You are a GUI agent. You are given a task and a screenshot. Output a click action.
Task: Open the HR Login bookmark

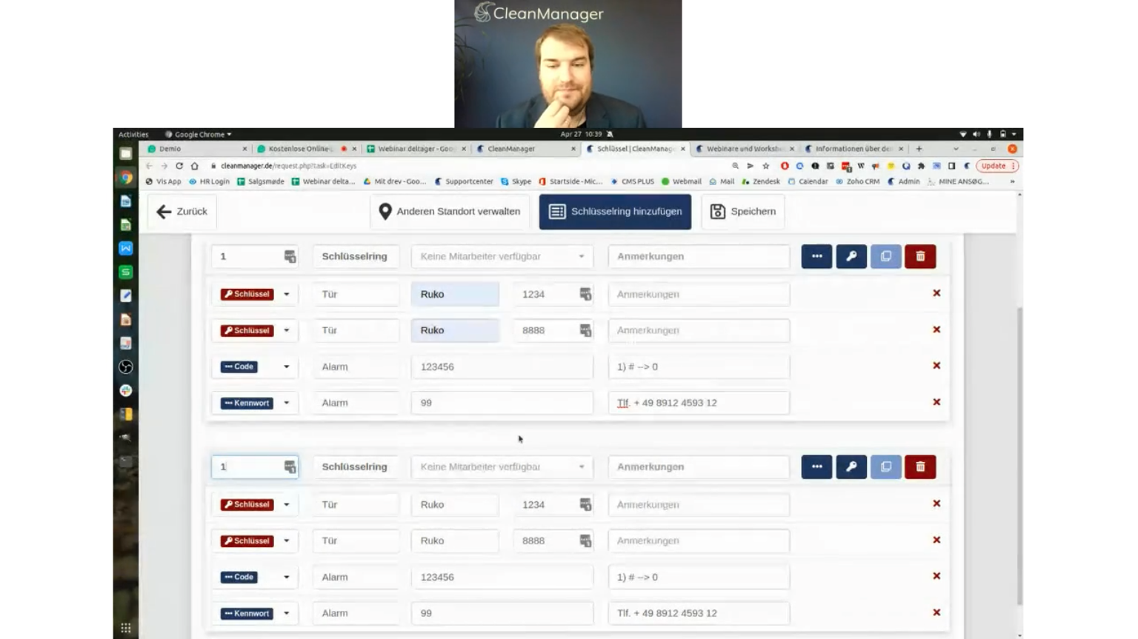pos(209,181)
